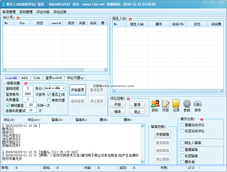This screenshot has height=172, width=227.
Task: Check the 普通留言 option
Action: tap(182, 149)
